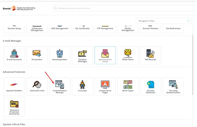Open MX Records
Viewport: 197px width, 127px height.
[151, 55]
